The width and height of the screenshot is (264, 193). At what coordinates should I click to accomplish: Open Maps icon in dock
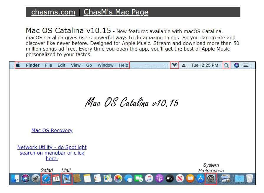(x=108, y=179)
